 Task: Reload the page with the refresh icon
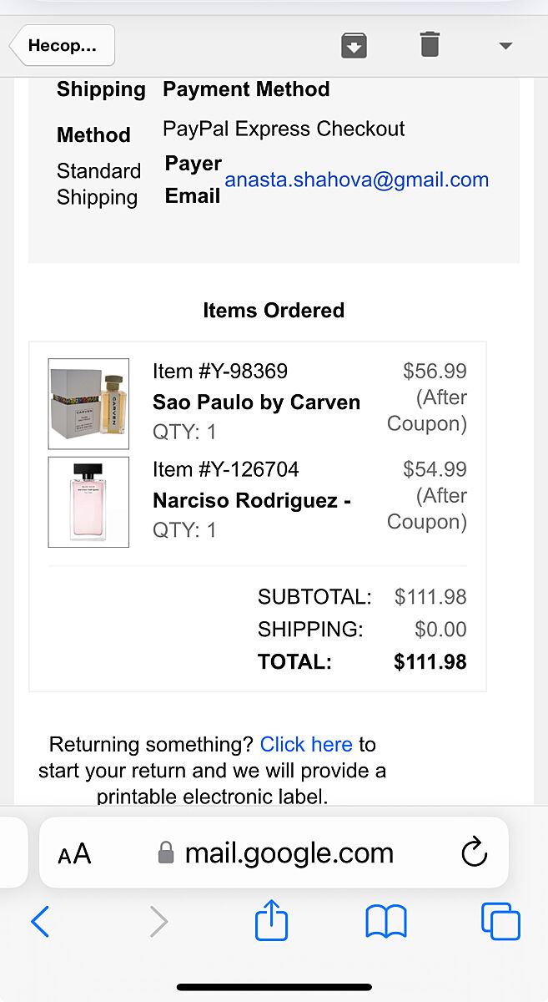[474, 853]
